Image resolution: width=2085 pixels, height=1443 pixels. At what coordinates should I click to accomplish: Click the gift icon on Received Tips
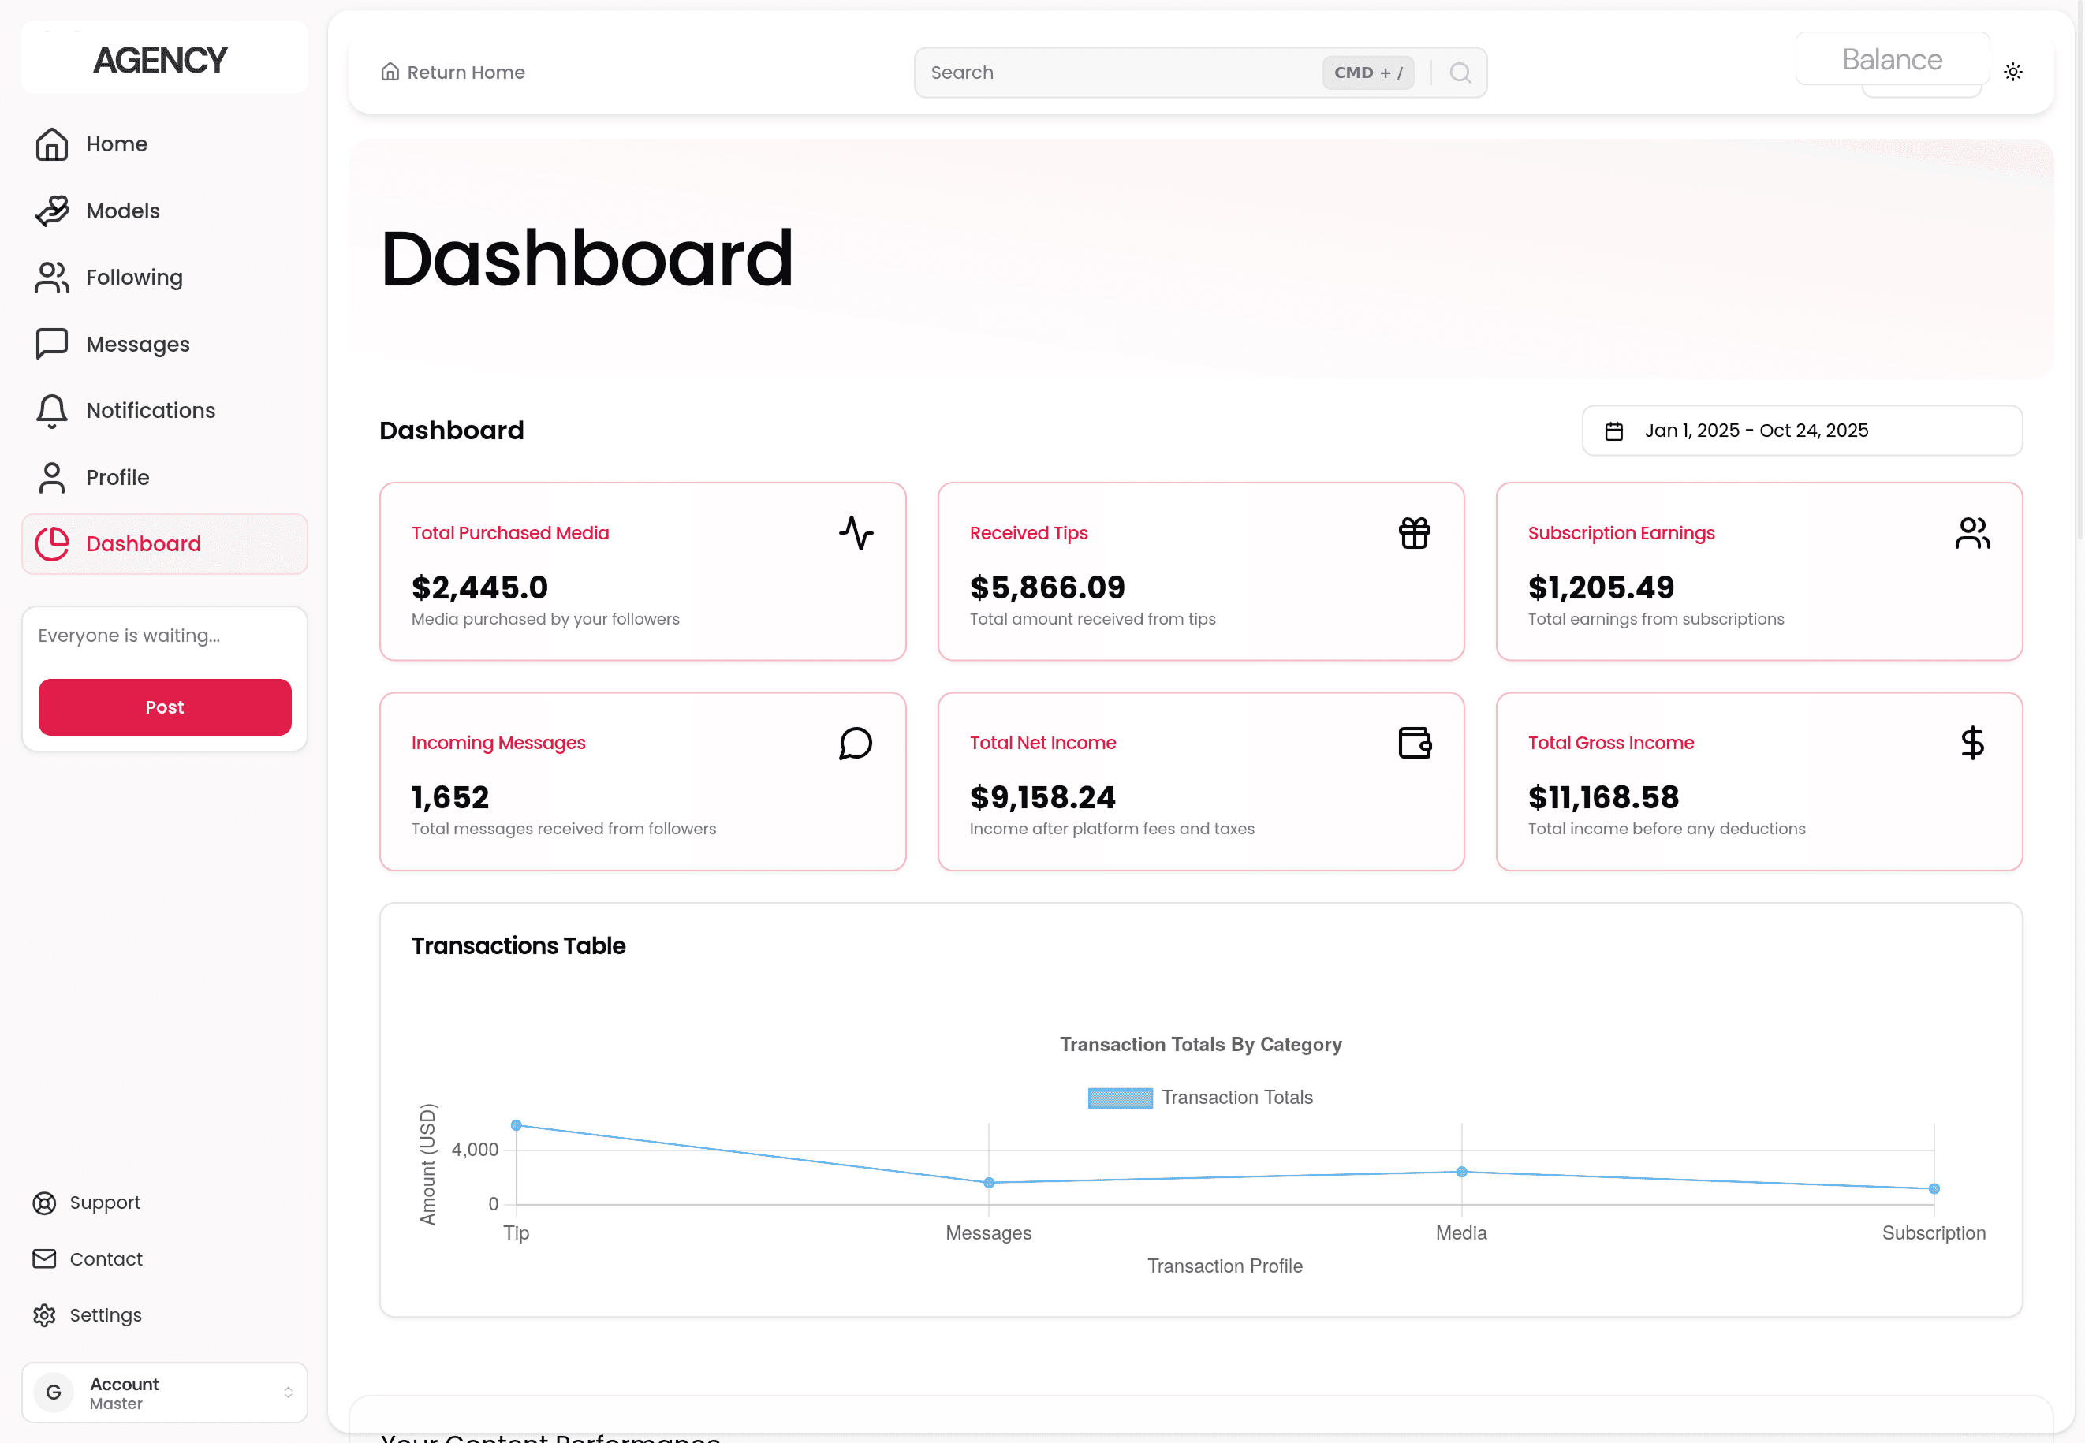tap(1414, 534)
